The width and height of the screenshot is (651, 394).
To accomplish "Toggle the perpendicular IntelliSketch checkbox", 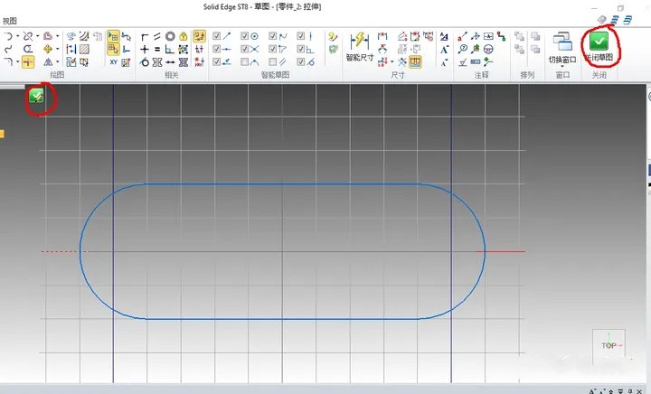I will 301,49.
